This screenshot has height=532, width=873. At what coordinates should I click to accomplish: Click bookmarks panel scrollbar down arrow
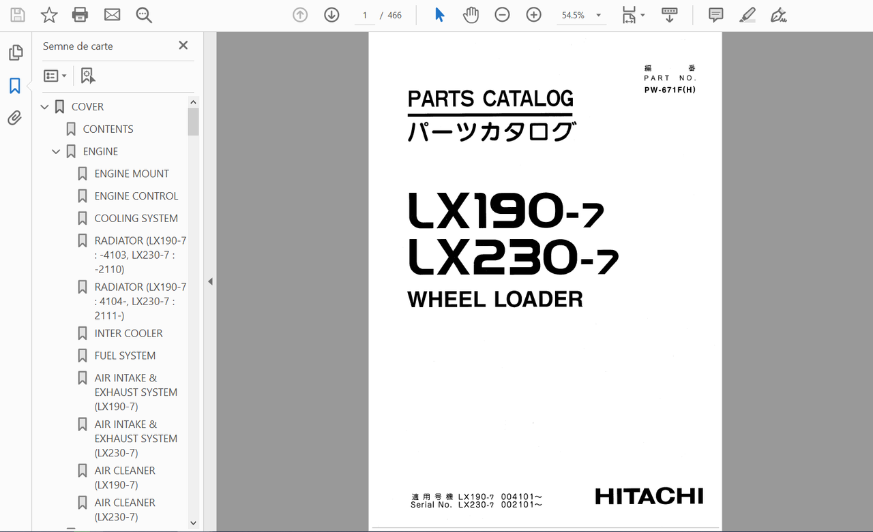[193, 523]
